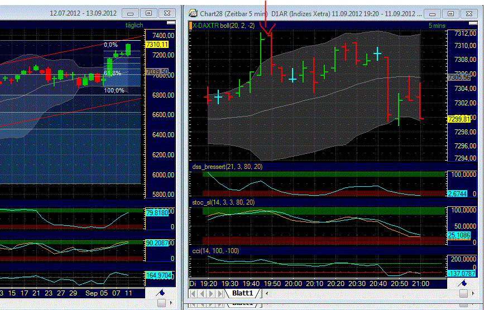Click the 'Di' weekday label on time axis
484x310 pixels.
pyautogui.click(x=193, y=284)
